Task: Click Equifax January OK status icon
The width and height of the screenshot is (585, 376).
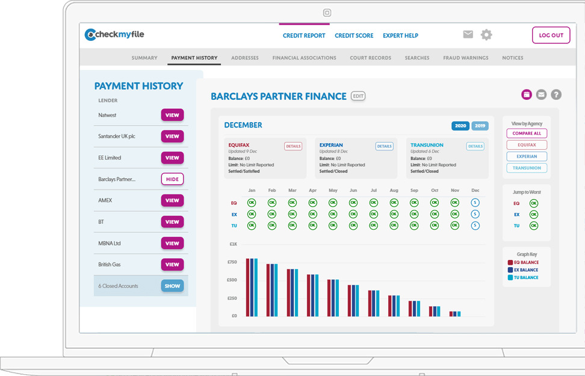Action: [x=252, y=203]
